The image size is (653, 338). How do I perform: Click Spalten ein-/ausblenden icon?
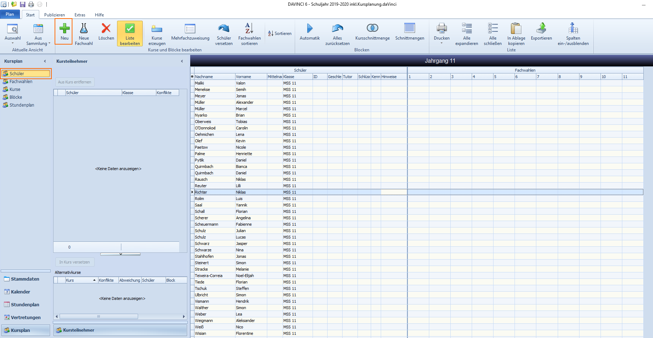point(573,28)
